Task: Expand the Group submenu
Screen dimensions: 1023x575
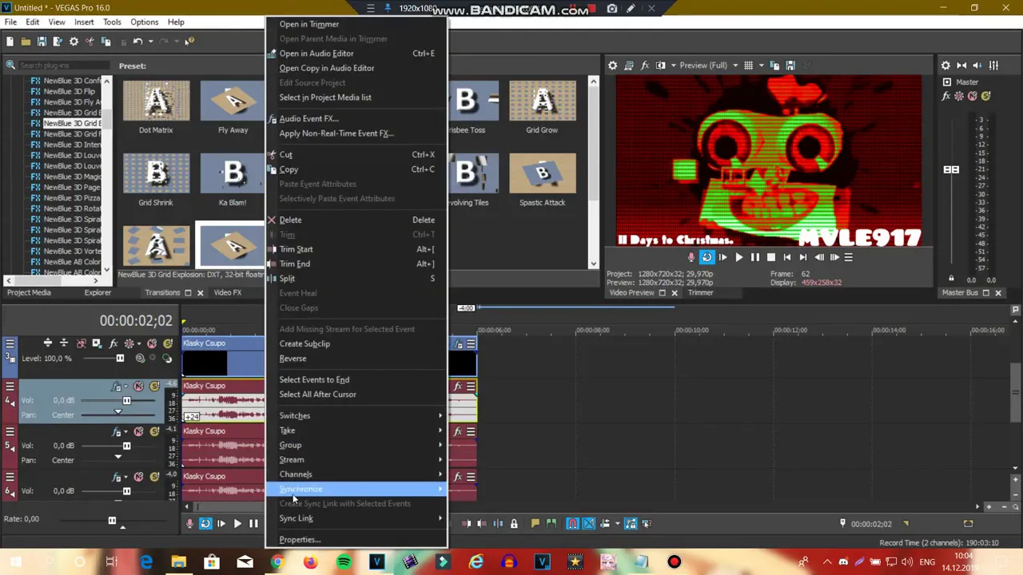Action: click(x=356, y=446)
